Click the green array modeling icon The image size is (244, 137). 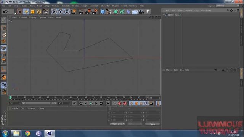pos(122,12)
